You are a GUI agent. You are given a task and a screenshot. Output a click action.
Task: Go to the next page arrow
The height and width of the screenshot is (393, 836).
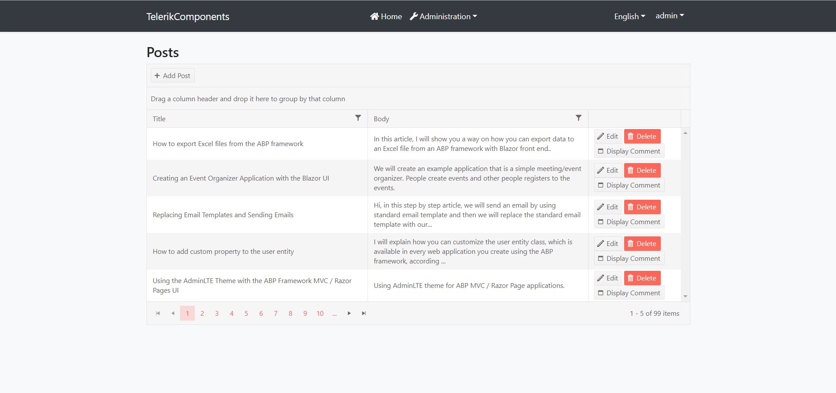pos(349,313)
